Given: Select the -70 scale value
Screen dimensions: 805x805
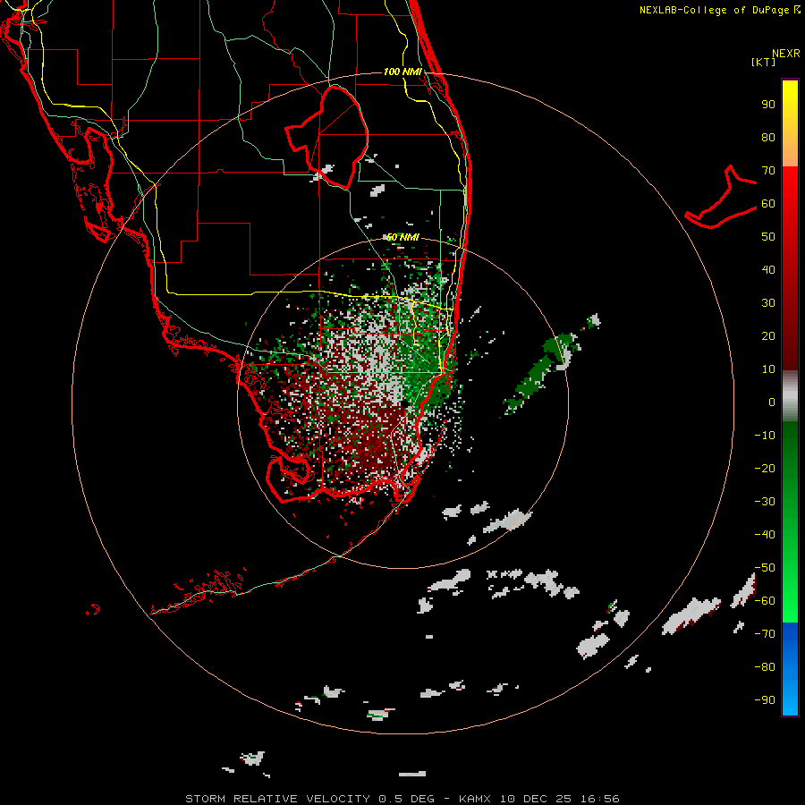Looking at the screenshot, I should click(765, 634).
